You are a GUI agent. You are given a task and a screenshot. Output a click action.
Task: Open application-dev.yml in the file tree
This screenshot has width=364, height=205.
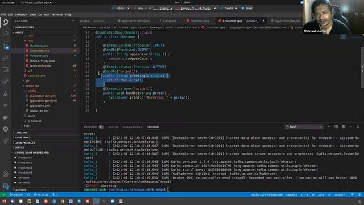pyautogui.click(x=42, y=96)
